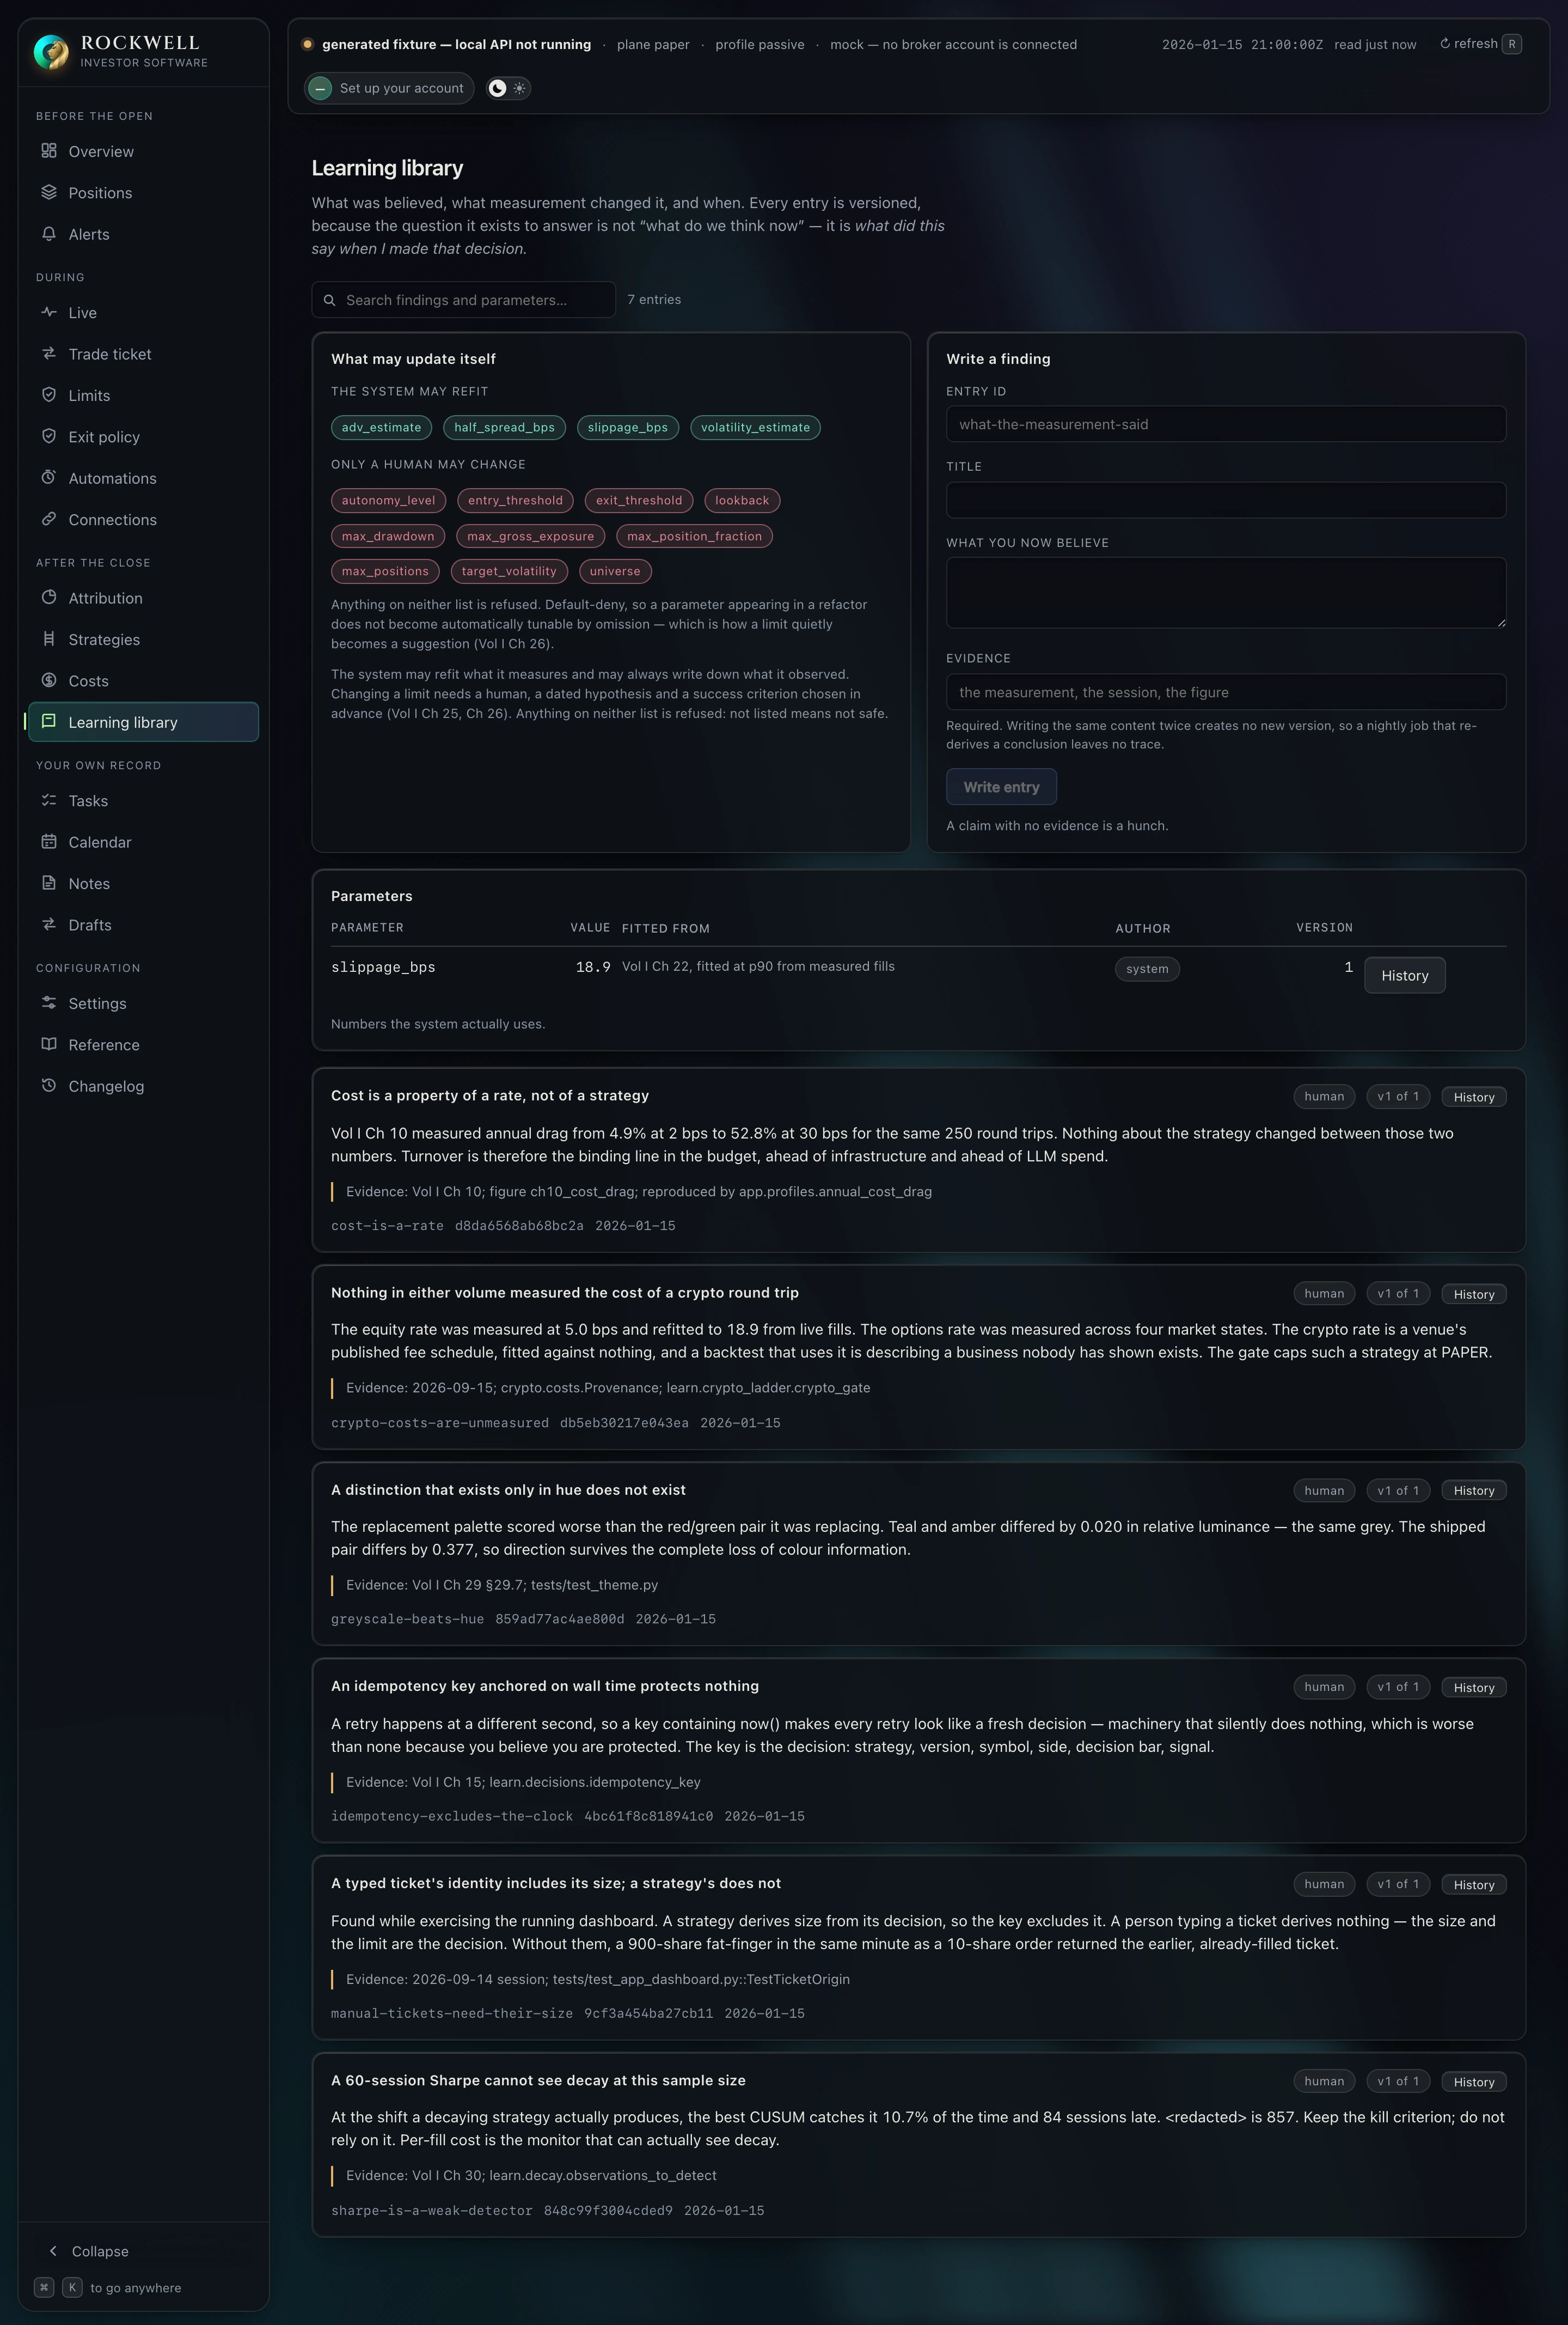
Task: Click the Write entry button
Action: coord(1001,786)
